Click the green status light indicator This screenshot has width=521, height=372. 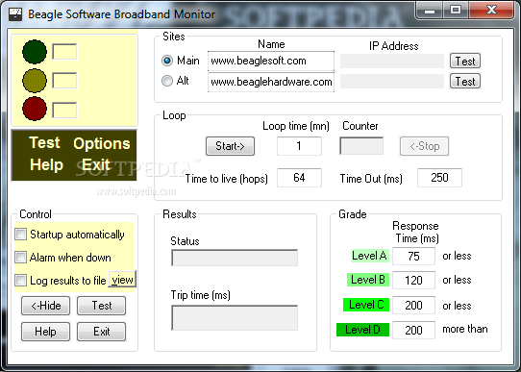[x=35, y=52]
